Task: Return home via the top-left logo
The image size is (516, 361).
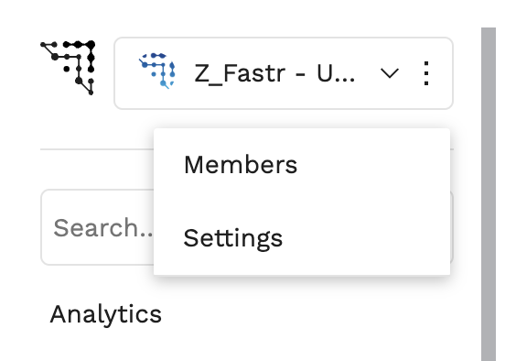Action: coord(68,67)
